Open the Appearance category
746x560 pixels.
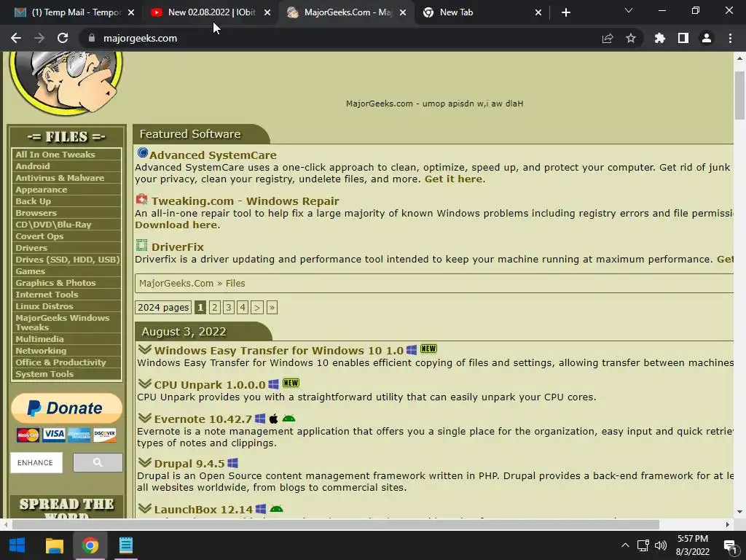pyautogui.click(x=42, y=190)
